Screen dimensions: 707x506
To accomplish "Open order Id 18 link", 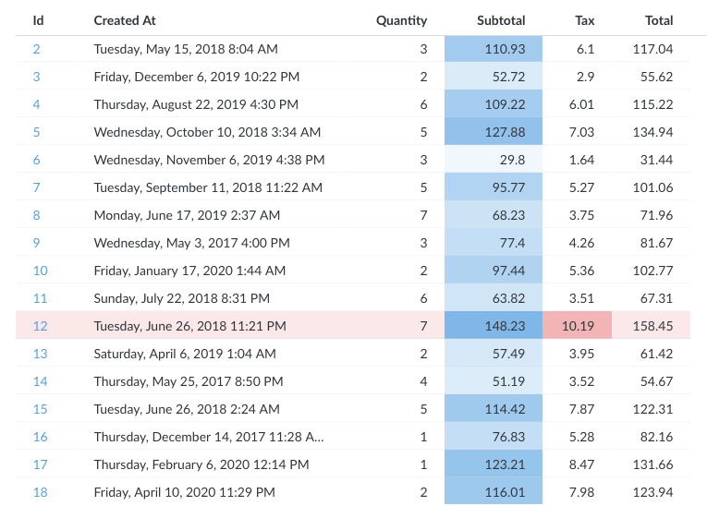I will click(x=40, y=492).
